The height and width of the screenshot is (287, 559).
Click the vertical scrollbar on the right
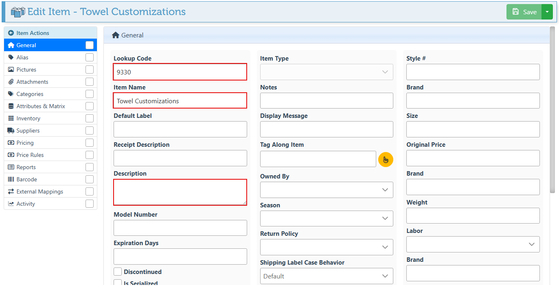click(x=552, y=110)
